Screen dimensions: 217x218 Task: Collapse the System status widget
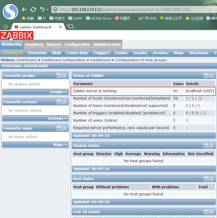tap(212, 145)
